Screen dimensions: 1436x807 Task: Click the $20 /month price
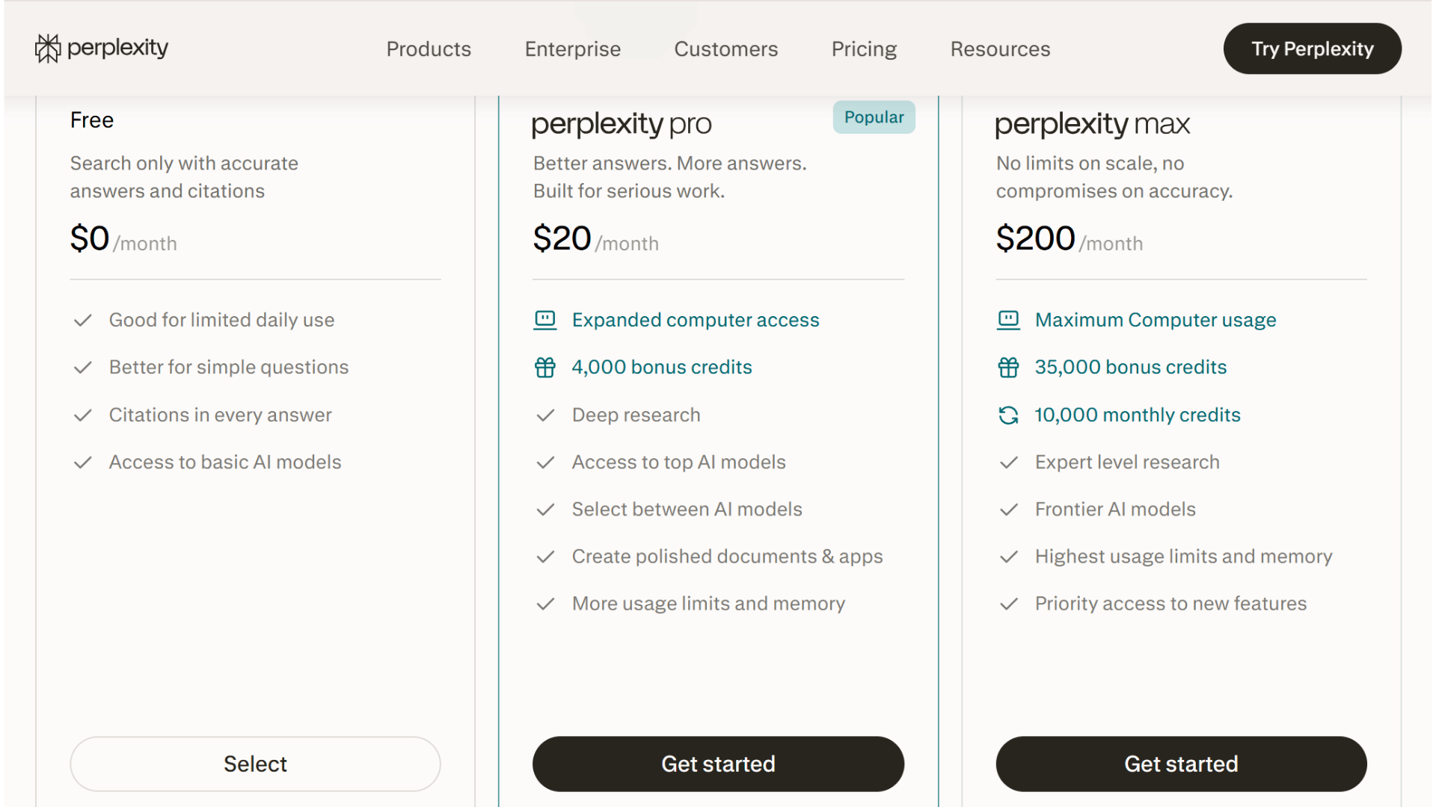595,240
